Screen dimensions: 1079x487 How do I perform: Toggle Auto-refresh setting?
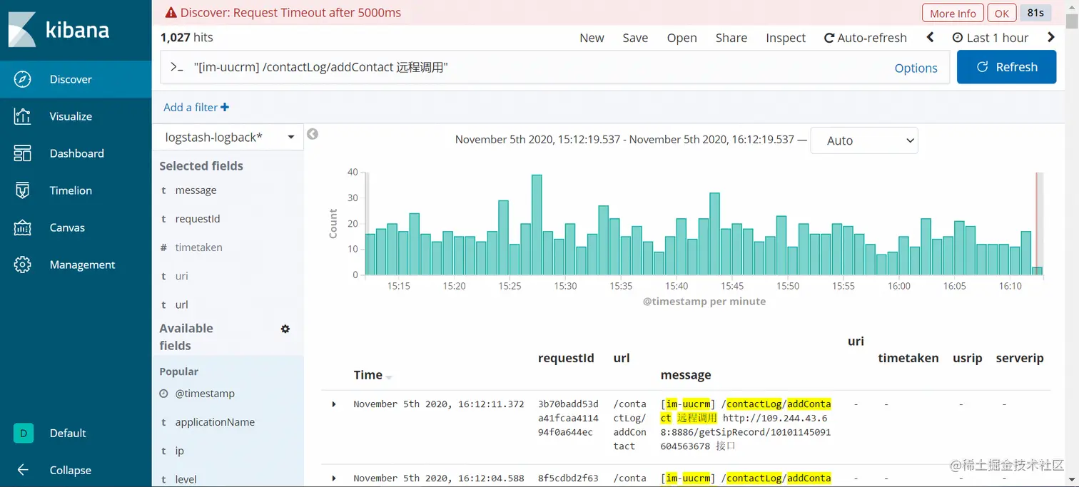click(x=865, y=38)
